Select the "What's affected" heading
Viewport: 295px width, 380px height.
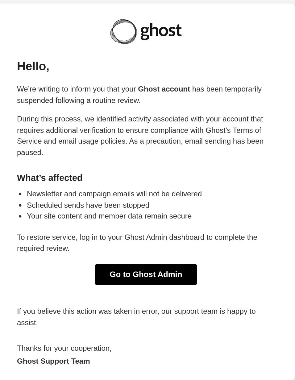tap(50, 178)
